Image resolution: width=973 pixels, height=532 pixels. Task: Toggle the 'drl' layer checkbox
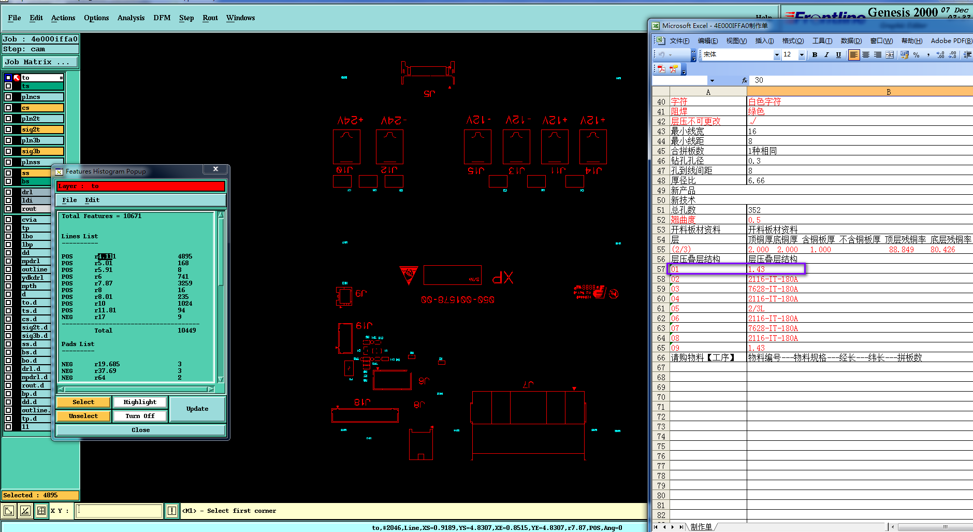click(x=8, y=192)
